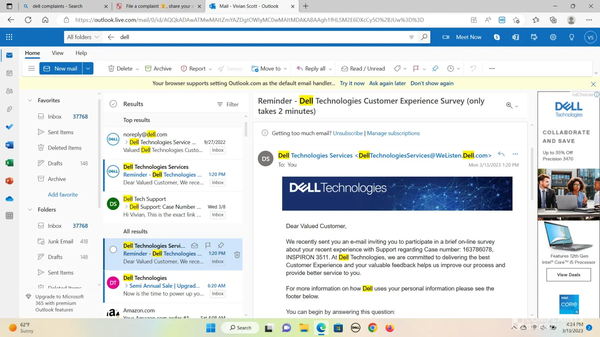Click View Deals button in Dell ad
Image resolution: width=600 pixels, height=337 pixels.
[x=568, y=275]
